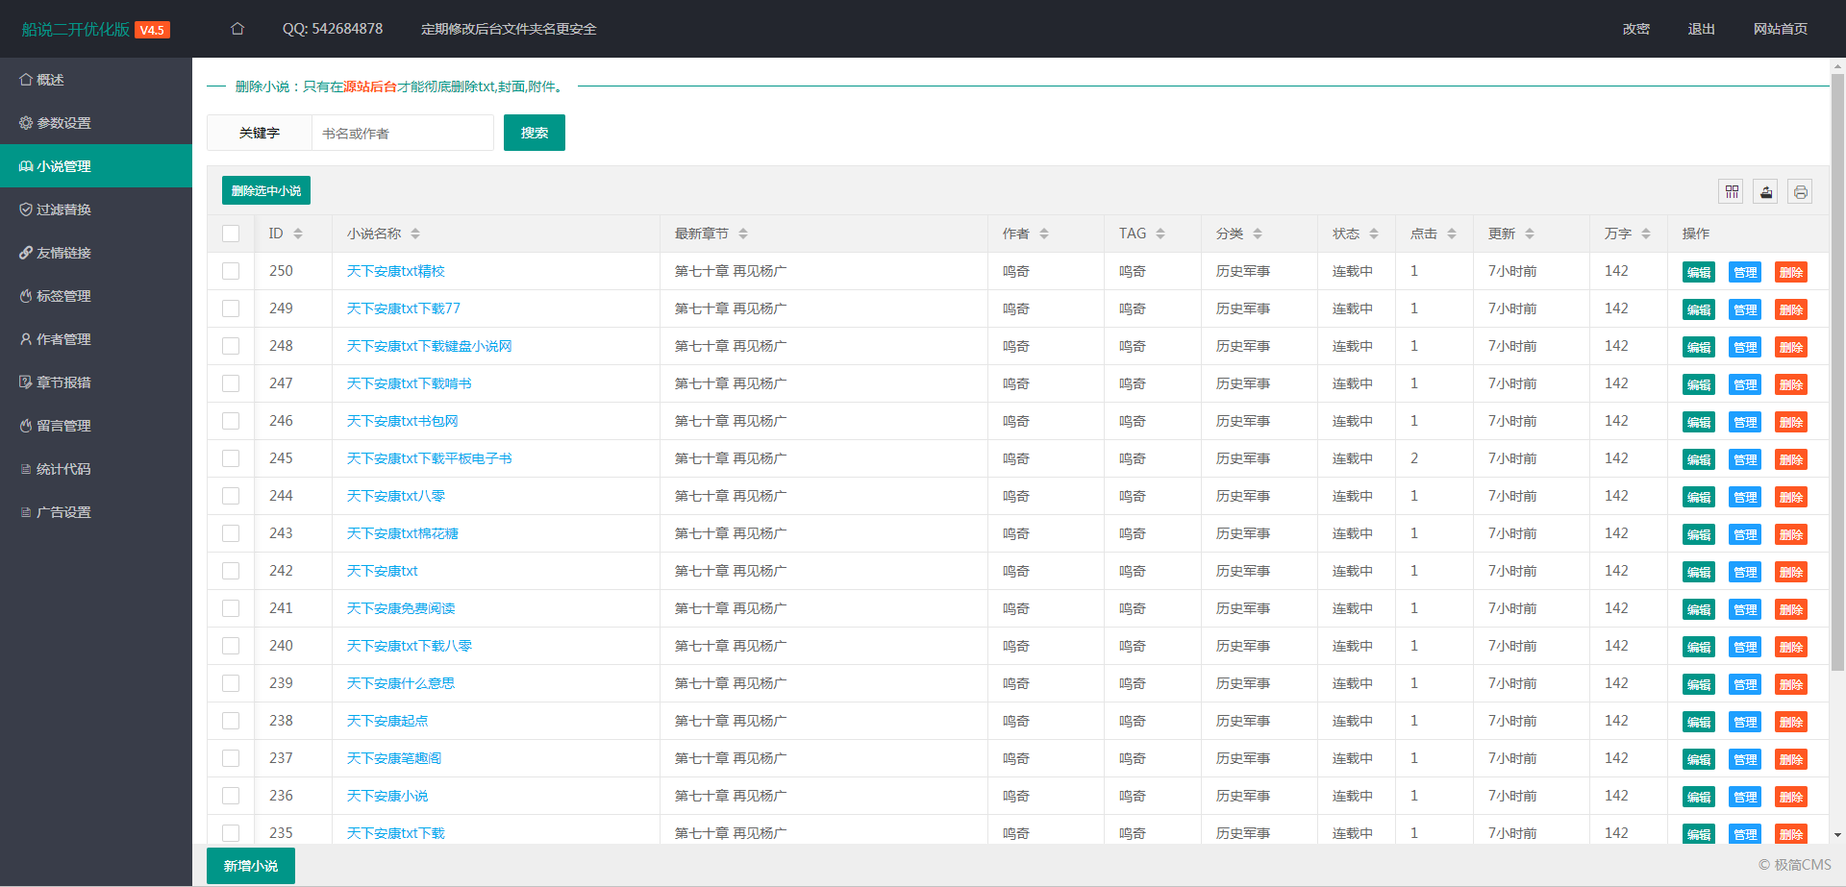Click 编辑 for novel ID 250

coord(1699,272)
